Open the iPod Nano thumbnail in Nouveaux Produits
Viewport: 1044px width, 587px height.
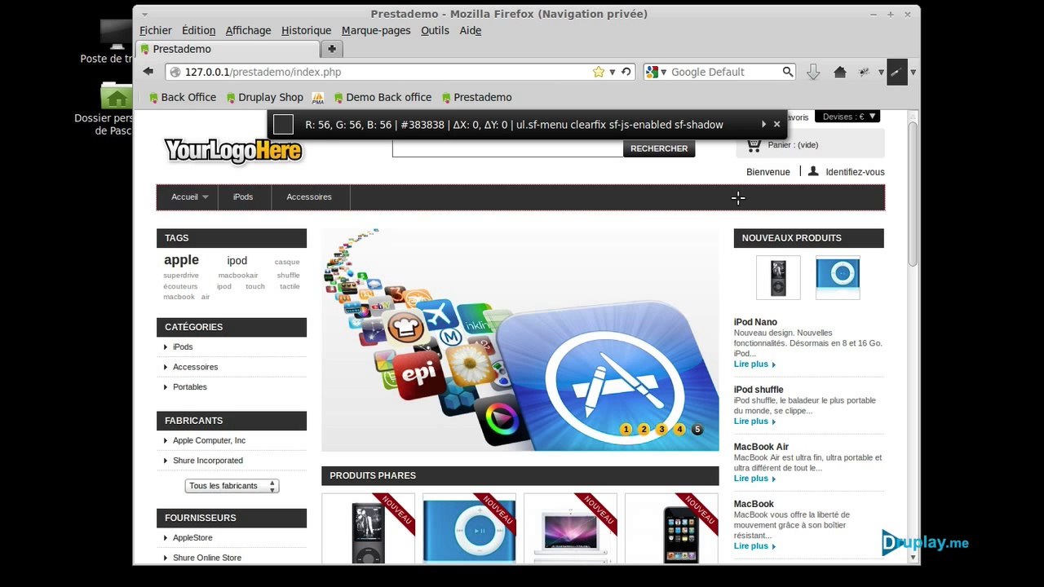(x=778, y=277)
